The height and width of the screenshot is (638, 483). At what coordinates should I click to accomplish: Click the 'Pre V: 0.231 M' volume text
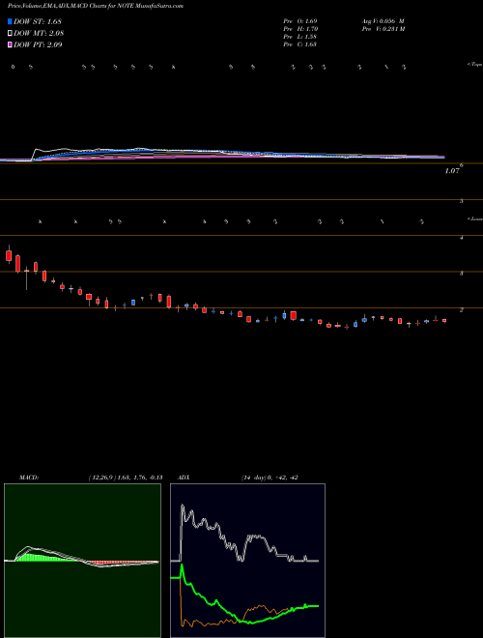coord(383,29)
